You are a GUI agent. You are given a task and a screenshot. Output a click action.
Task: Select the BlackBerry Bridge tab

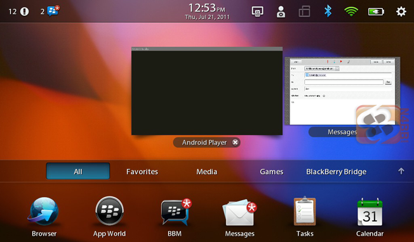coord(336,172)
